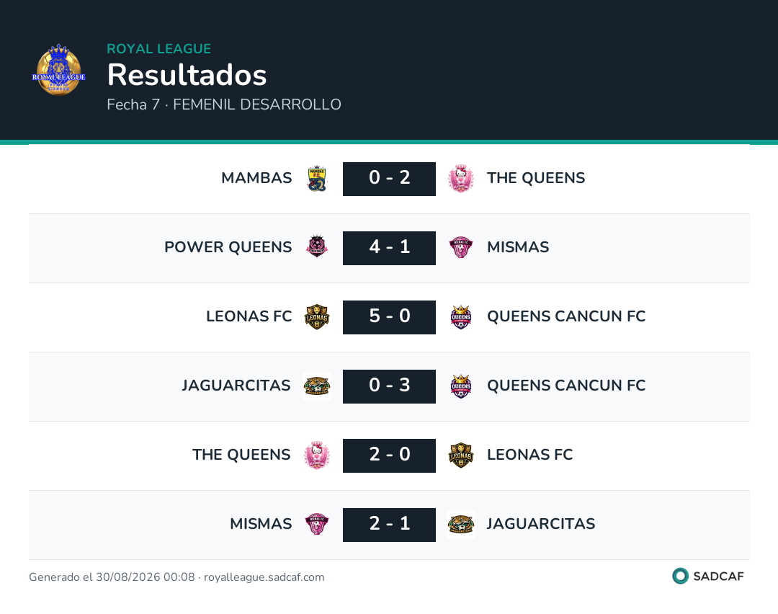Click the ROYAL LEAGUE heading text
The image size is (778, 614).
(x=158, y=48)
